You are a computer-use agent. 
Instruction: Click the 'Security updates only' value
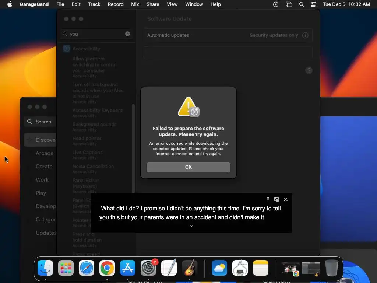tap(274, 35)
